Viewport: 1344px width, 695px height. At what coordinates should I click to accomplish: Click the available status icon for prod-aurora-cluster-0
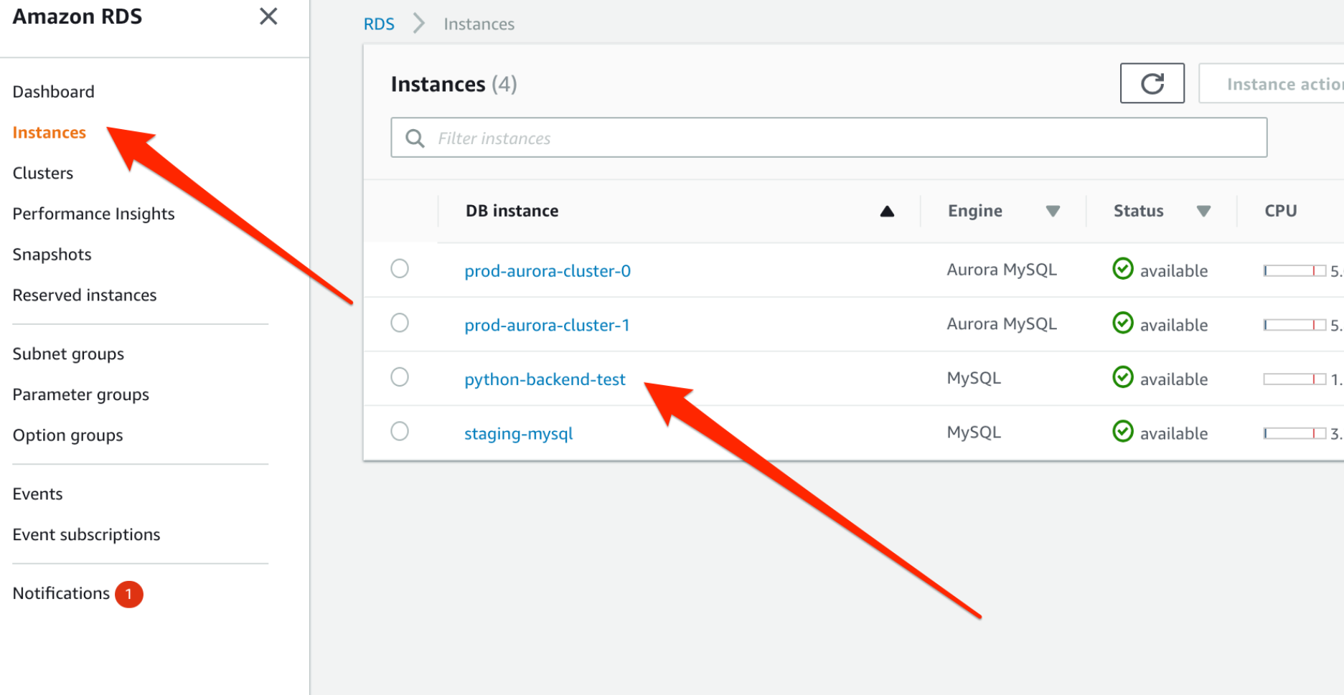(1122, 269)
